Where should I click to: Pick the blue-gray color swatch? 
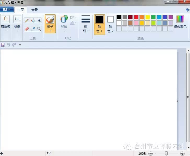pyautogui.click(x=165, y=23)
